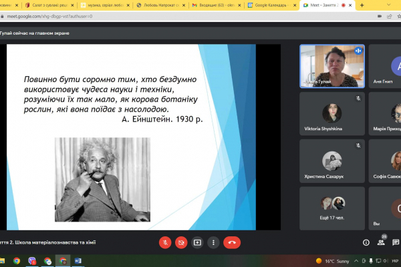Open the Microsoft Word taskbar icon
This screenshot has height=267, width=401.
(78, 261)
